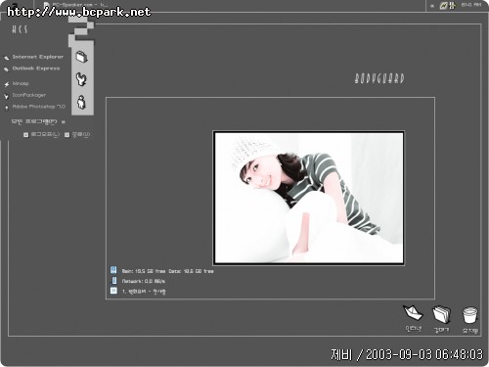This screenshot has width=489, height=367.
Task: Click the yellow-green system tray icon
Action: [443, 6]
